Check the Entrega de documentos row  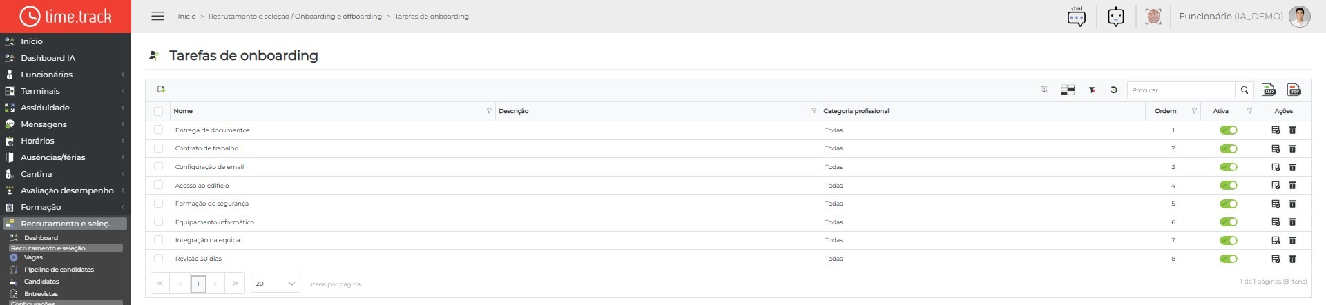(x=158, y=130)
